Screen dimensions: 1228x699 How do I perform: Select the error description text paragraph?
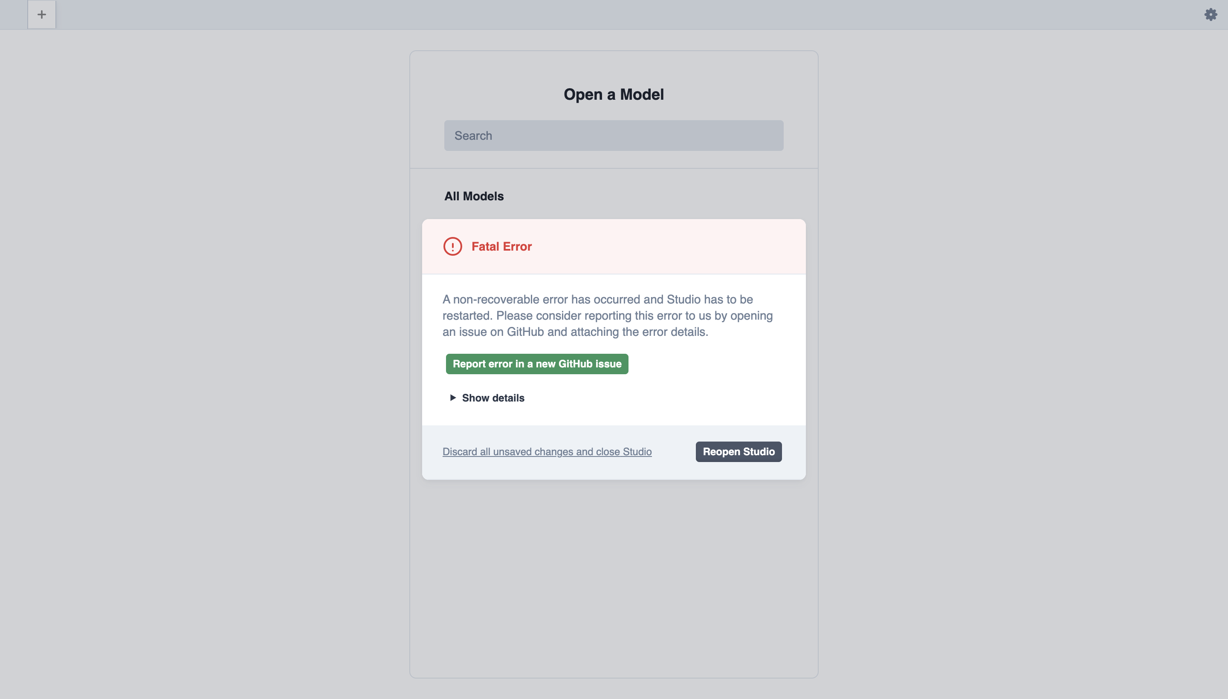608,315
